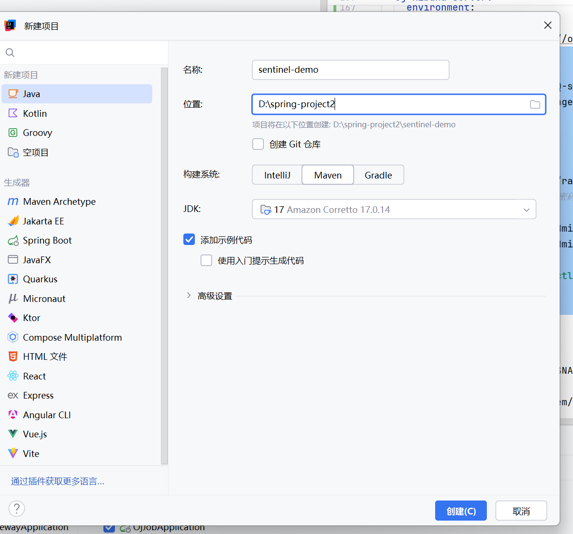Select Jakarta EE entry
The image size is (573, 534).
coord(77,221)
